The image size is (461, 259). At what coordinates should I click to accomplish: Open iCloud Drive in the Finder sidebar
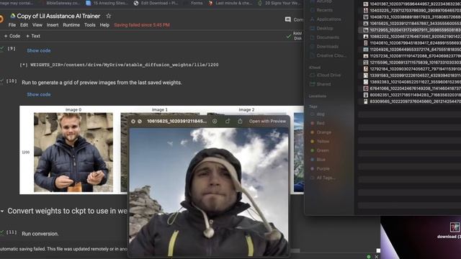(x=328, y=75)
